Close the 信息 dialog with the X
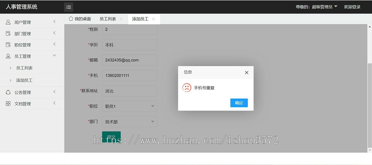The width and height of the screenshot is (372, 165). [x=246, y=73]
